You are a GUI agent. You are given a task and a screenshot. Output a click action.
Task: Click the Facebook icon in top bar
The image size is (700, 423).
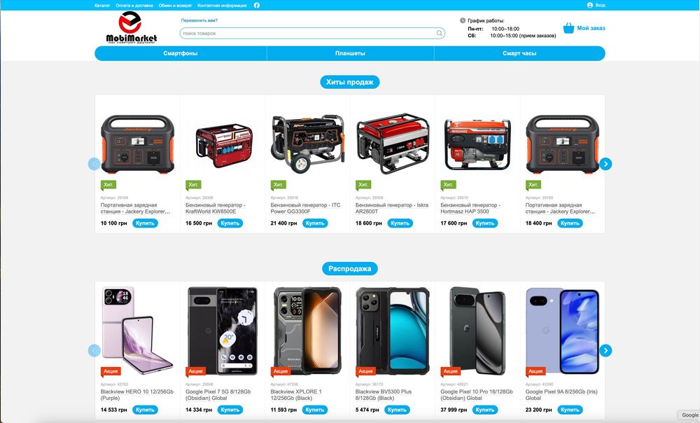click(257, 6)
